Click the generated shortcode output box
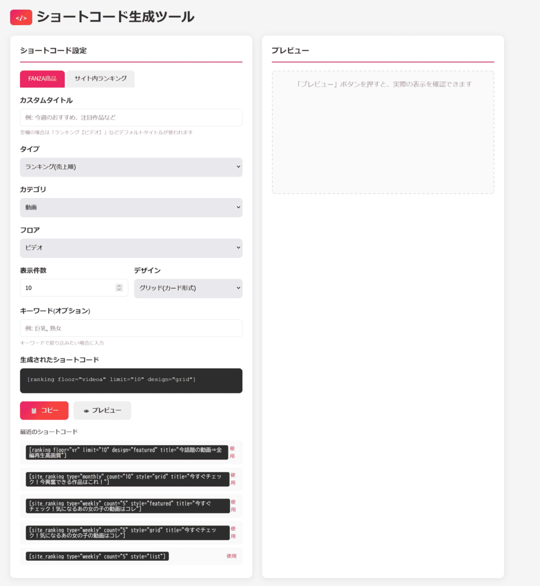 click(131, 380)
